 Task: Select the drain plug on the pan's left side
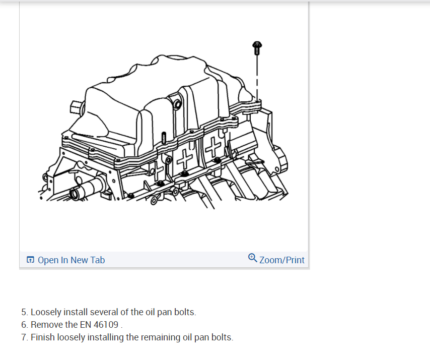tap(77, 107)
